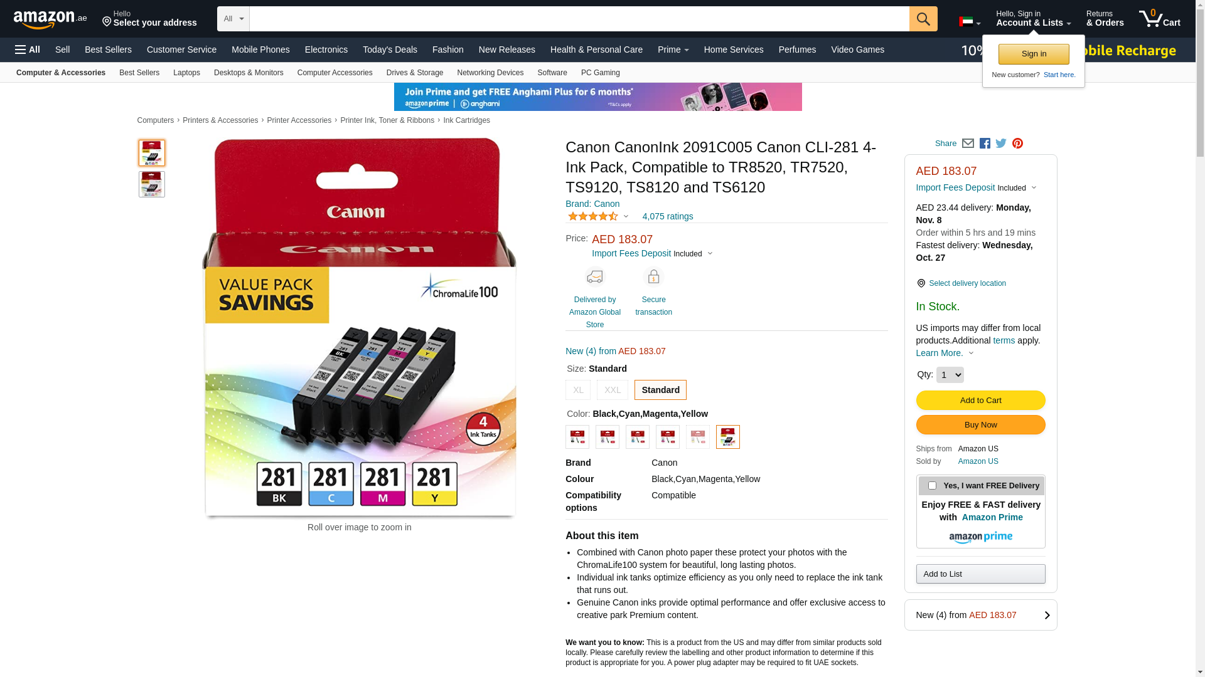Share product on Twitter icon
Image resolution: width=1205 pixels, height=677 pixels.
click(1001, 144)
